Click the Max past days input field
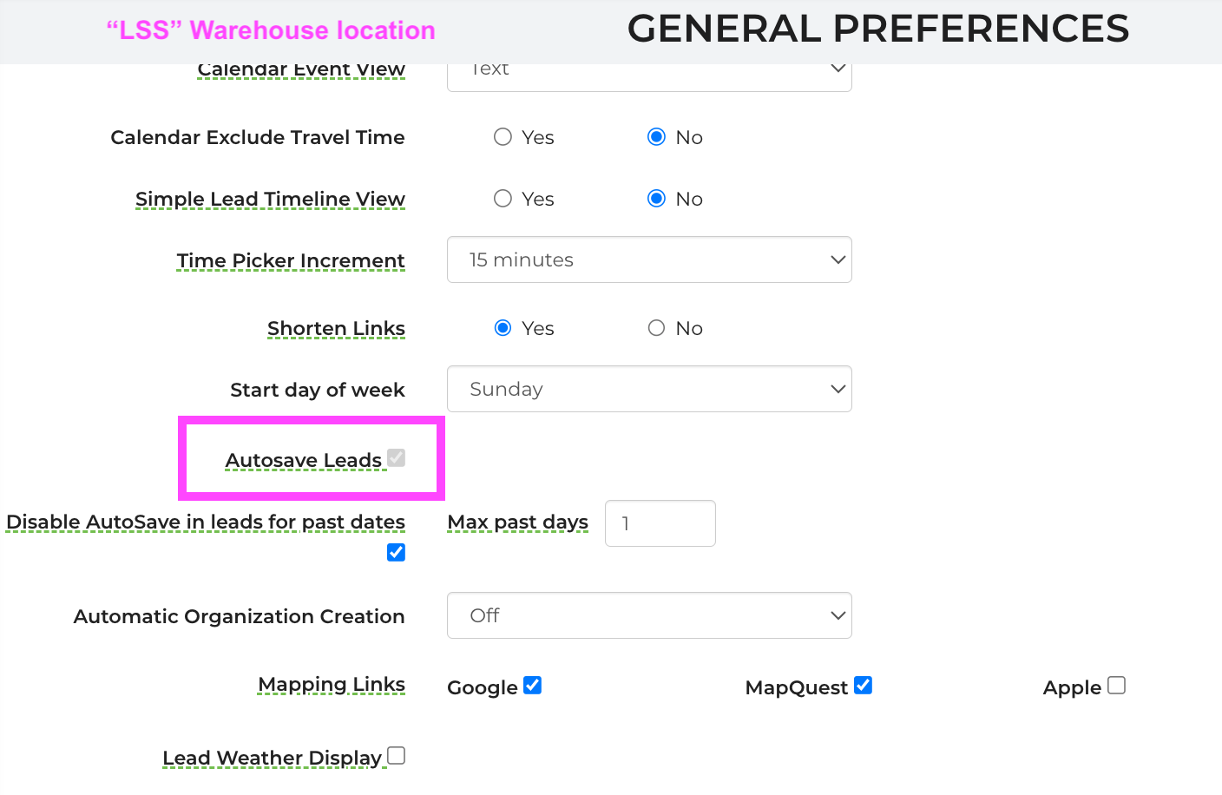Screen dimensions: 1222x795 [x=660, y=523]
